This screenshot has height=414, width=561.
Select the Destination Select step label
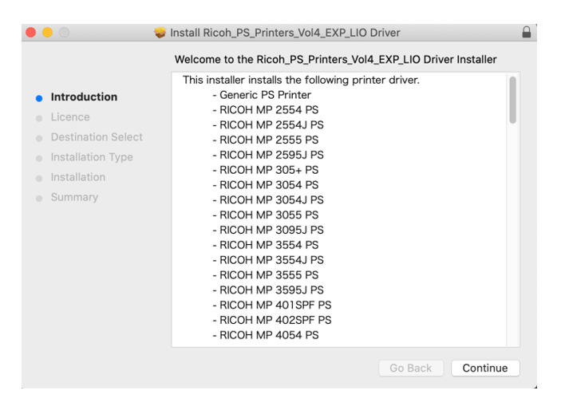(x=97, y=137)
